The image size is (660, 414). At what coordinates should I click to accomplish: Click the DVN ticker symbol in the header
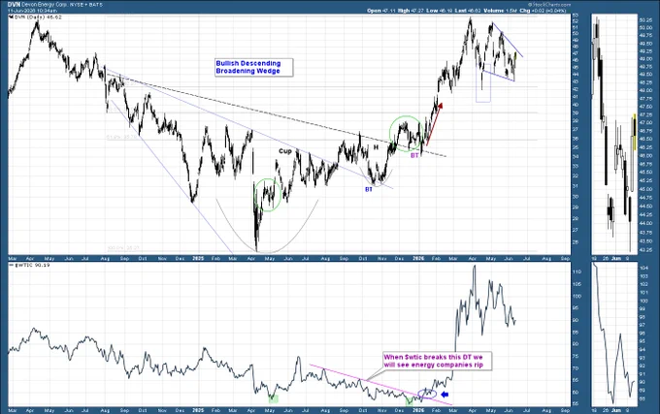click(14, 4)
